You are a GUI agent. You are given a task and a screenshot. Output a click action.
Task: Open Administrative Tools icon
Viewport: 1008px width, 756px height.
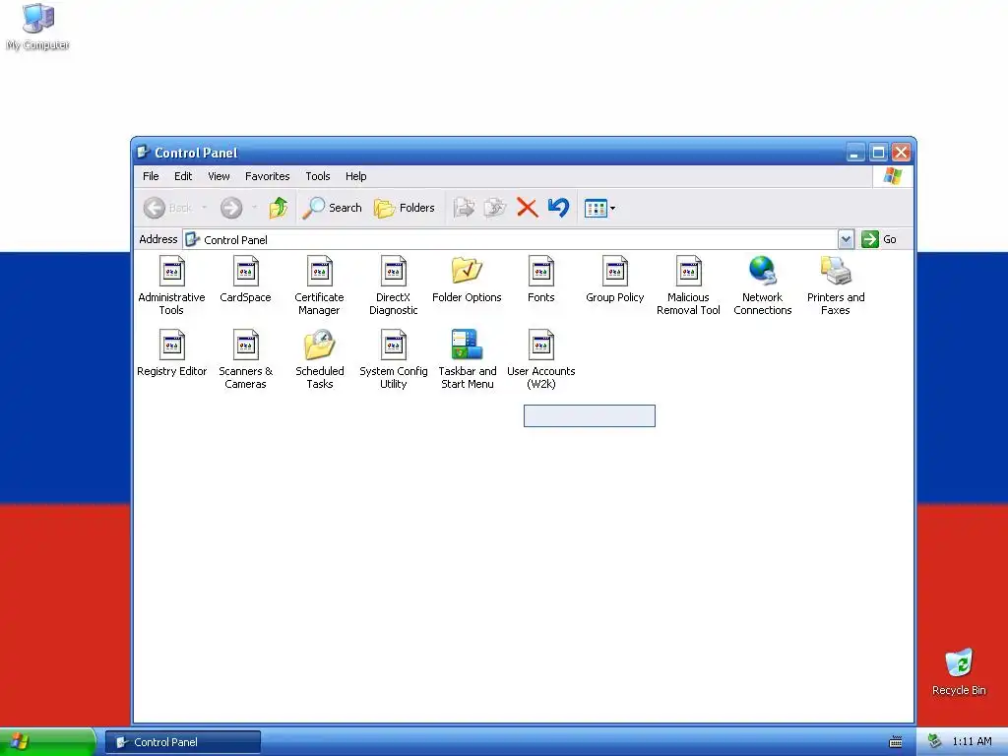(171, 272)
